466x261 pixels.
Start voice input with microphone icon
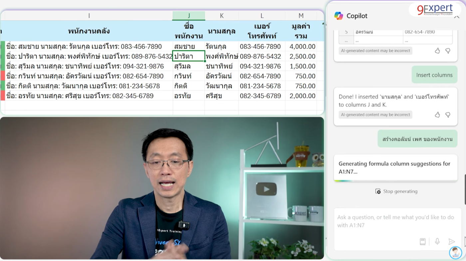click(437, 242)
